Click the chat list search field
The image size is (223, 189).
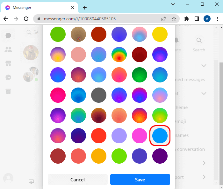click(x=33, y=32)
